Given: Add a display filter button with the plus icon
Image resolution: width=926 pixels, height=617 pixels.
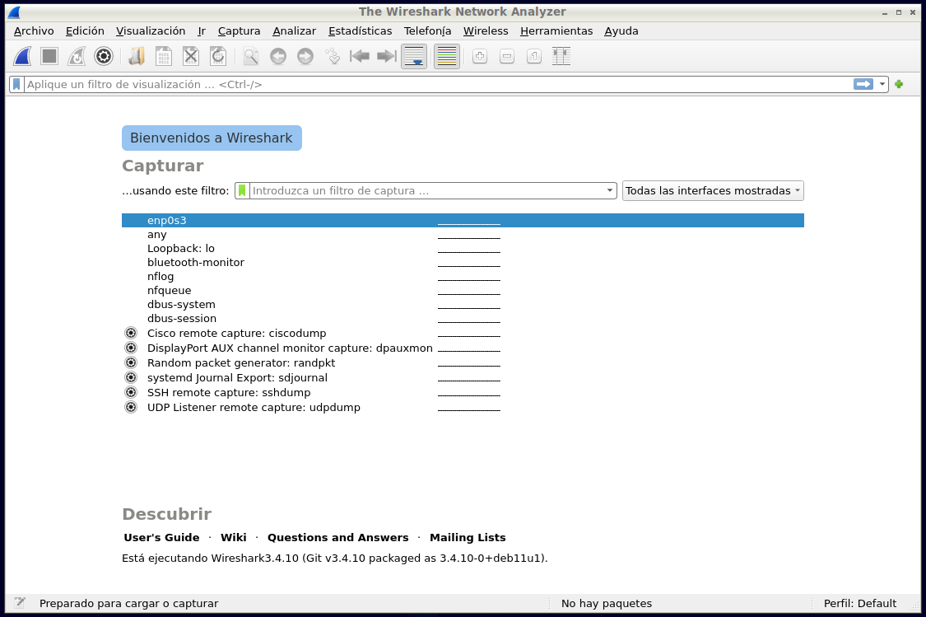Looking at the screenshot, I should point(899,84).
